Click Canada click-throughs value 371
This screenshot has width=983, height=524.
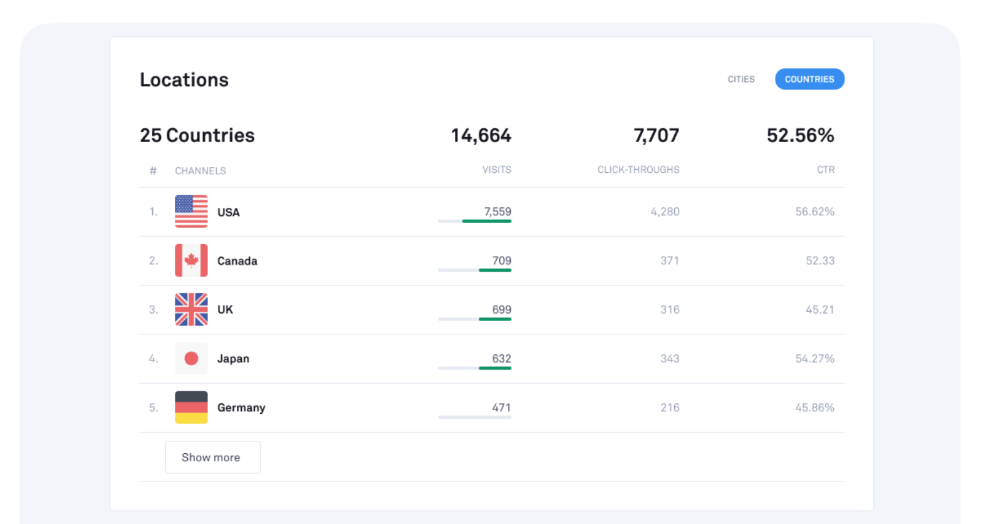[670, 260]
